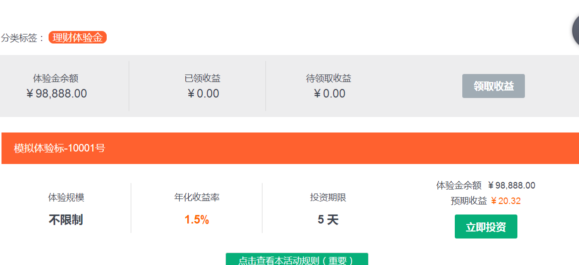The height and width of the screenshot is (265, 579).
Task: Click the 体验规模 label
Action: [66, 197]
